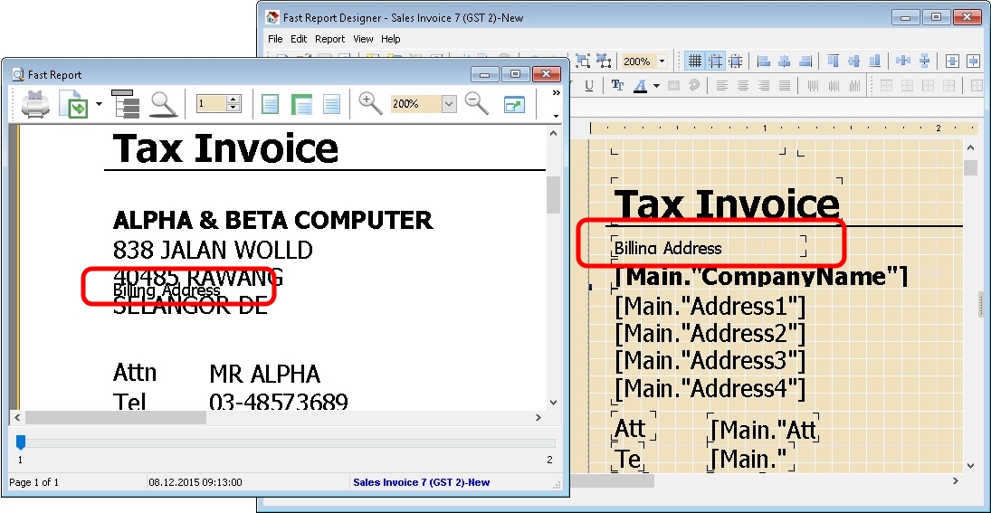Toggle Align to grid button

716,62
